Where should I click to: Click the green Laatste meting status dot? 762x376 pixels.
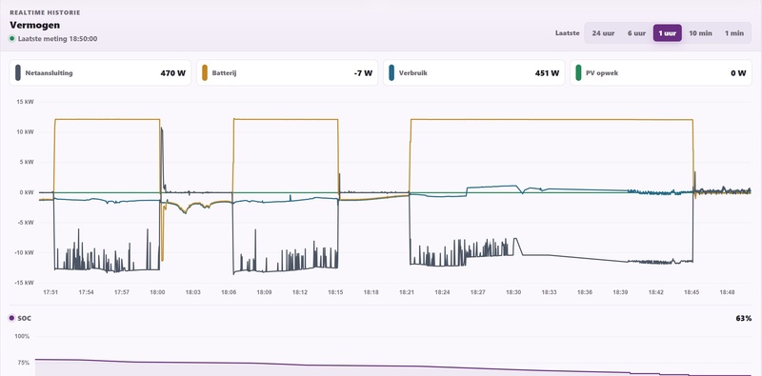coord(12,38)
